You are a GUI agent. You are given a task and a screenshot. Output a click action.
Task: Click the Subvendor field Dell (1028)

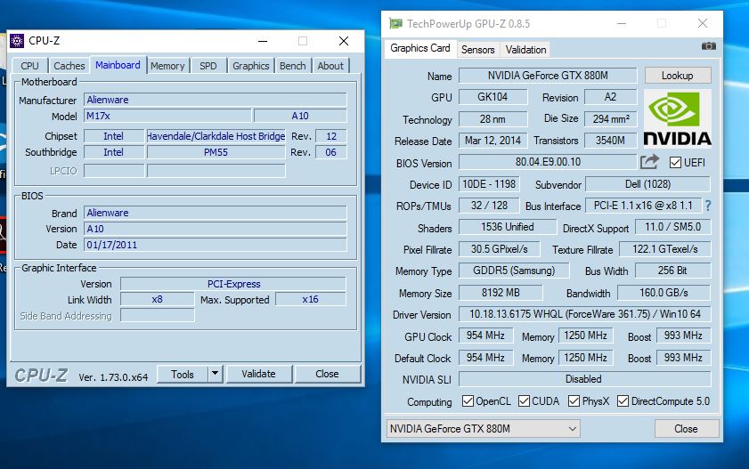[x=647, y=184]
